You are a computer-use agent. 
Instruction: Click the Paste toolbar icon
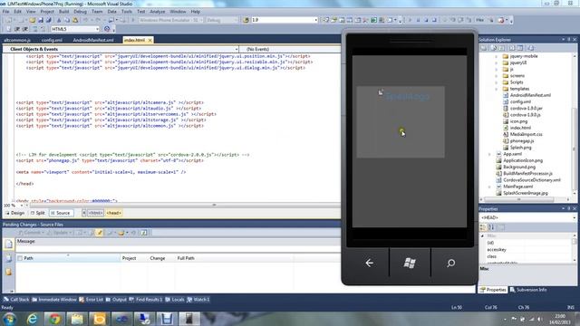point(75,20)
